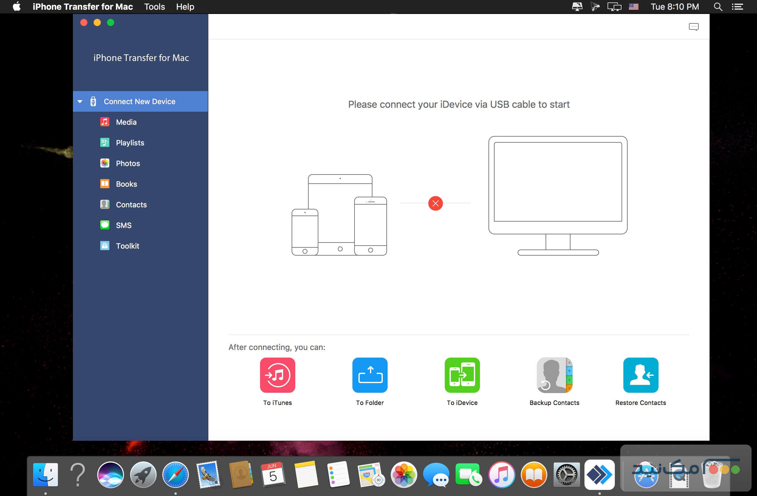Open Spotlight search in menu bar
This screenshot has width=757, height=496.
pos(718,7)
